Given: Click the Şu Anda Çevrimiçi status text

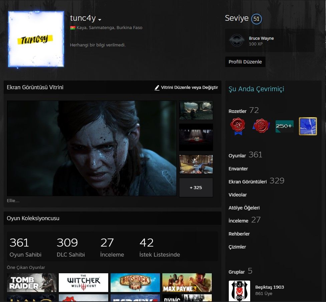Looking at the screenshot, I should [x=256, y=89].
